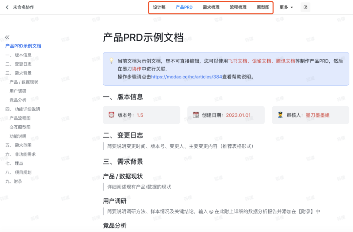Open the modao.cc help article link
This screenshot has width=353, height=232.
point(187,77)
